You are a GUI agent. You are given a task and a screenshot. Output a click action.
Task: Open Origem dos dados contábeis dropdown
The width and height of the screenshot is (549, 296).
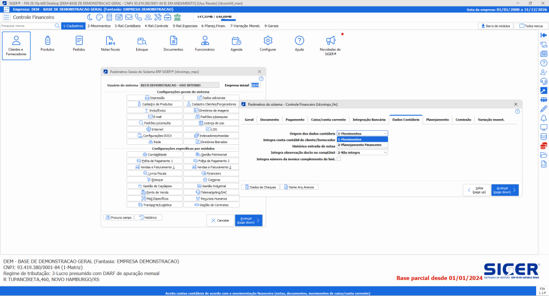point(362,134)
